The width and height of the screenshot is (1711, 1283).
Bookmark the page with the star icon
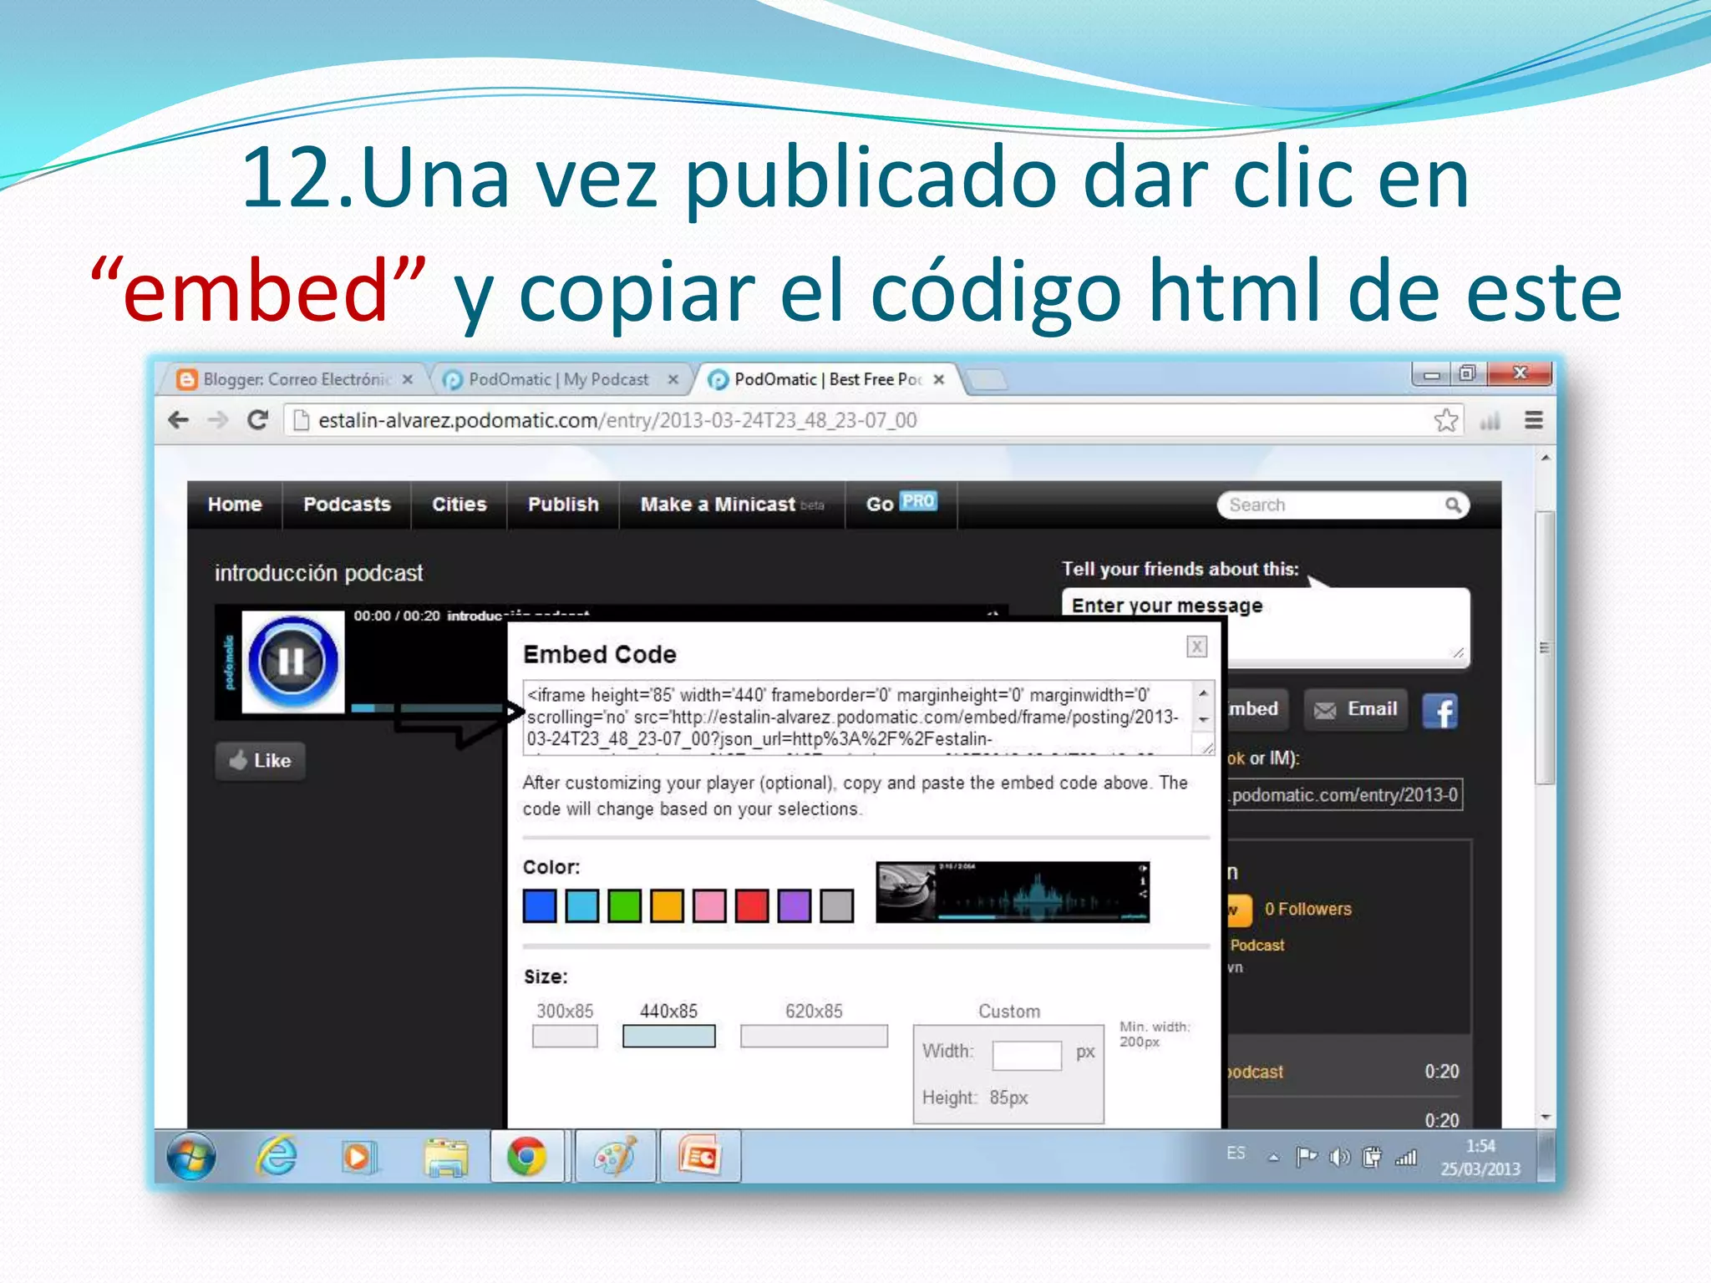point(1446,420)
